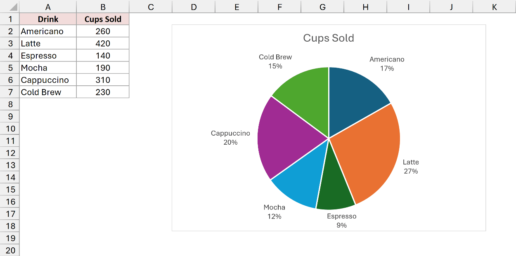The image size is (516, 256).
Task: Select column E header
Action: [237, 7]
